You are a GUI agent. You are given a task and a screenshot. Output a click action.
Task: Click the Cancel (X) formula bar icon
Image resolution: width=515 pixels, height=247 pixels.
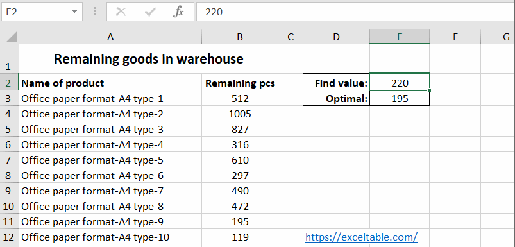point(121,12)
